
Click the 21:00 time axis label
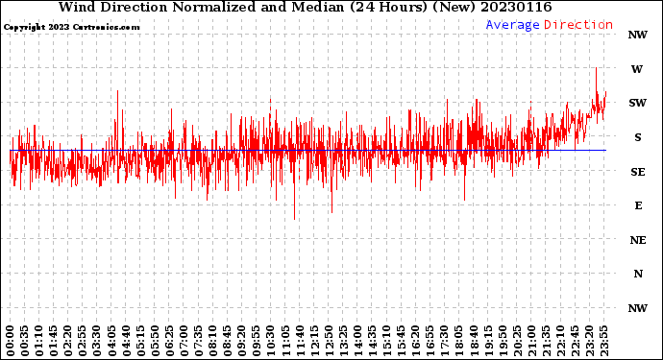[531, 342]
